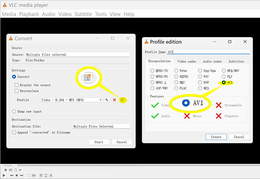Select MJPEG encapsulation
The image size is (260, 179).
(176, 76)
